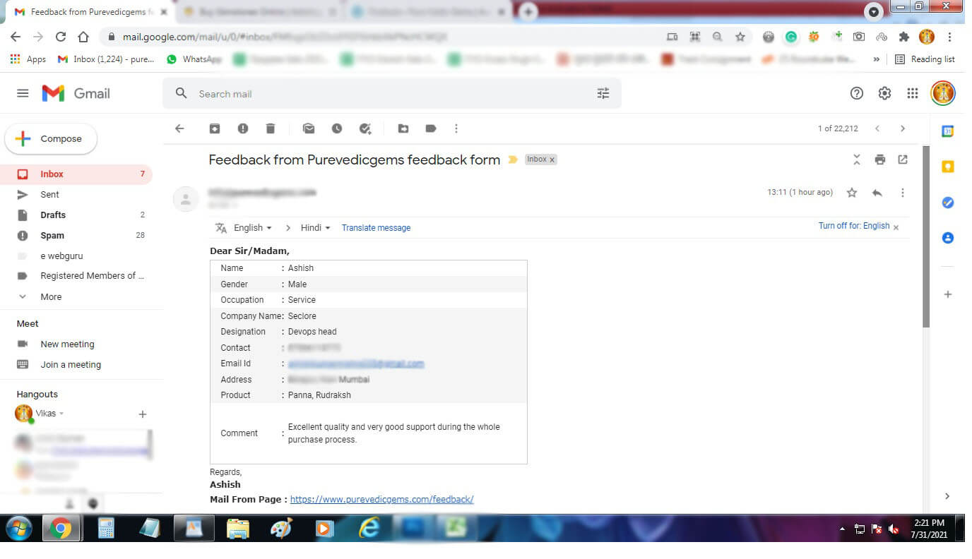This screenshot has width=972, height=559.
Task: Open the Hindi target language dropdown
Action: 315,228
